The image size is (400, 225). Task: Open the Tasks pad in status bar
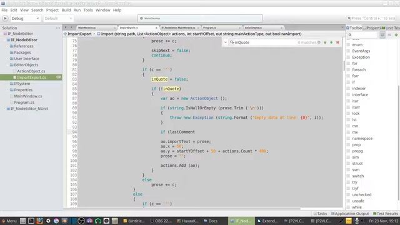[320, 214]
